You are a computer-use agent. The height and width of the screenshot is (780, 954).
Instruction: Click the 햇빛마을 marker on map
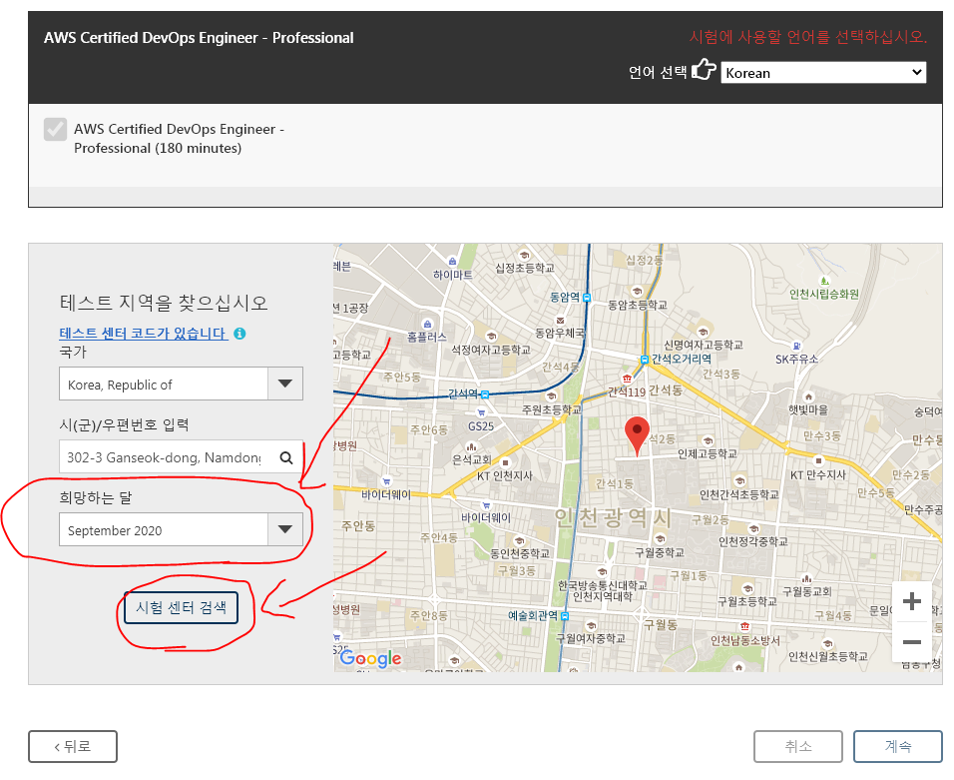click(808, 396)
